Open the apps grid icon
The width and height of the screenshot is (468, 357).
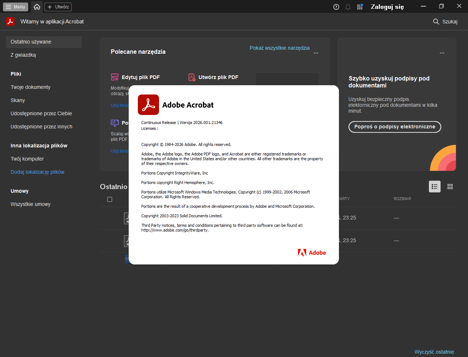click(x=360, y=7)
